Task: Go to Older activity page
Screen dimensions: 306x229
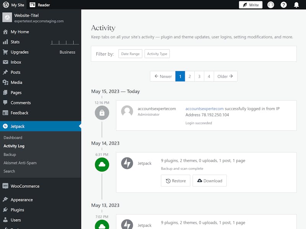Action: click(225, 76)
